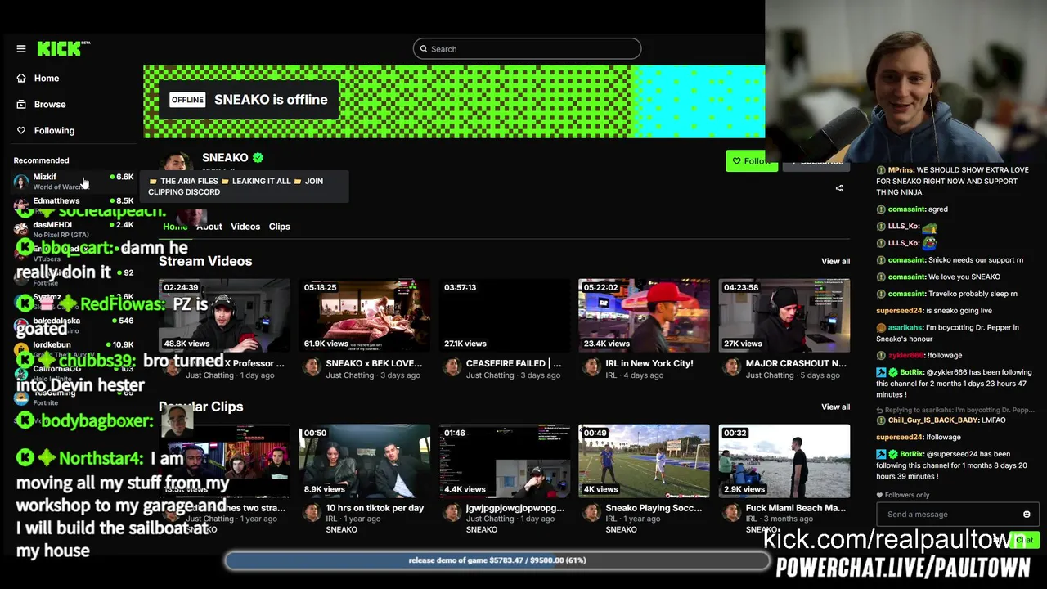Click avatar beside Sneako Playing Soccer clip

coord(591,513)
